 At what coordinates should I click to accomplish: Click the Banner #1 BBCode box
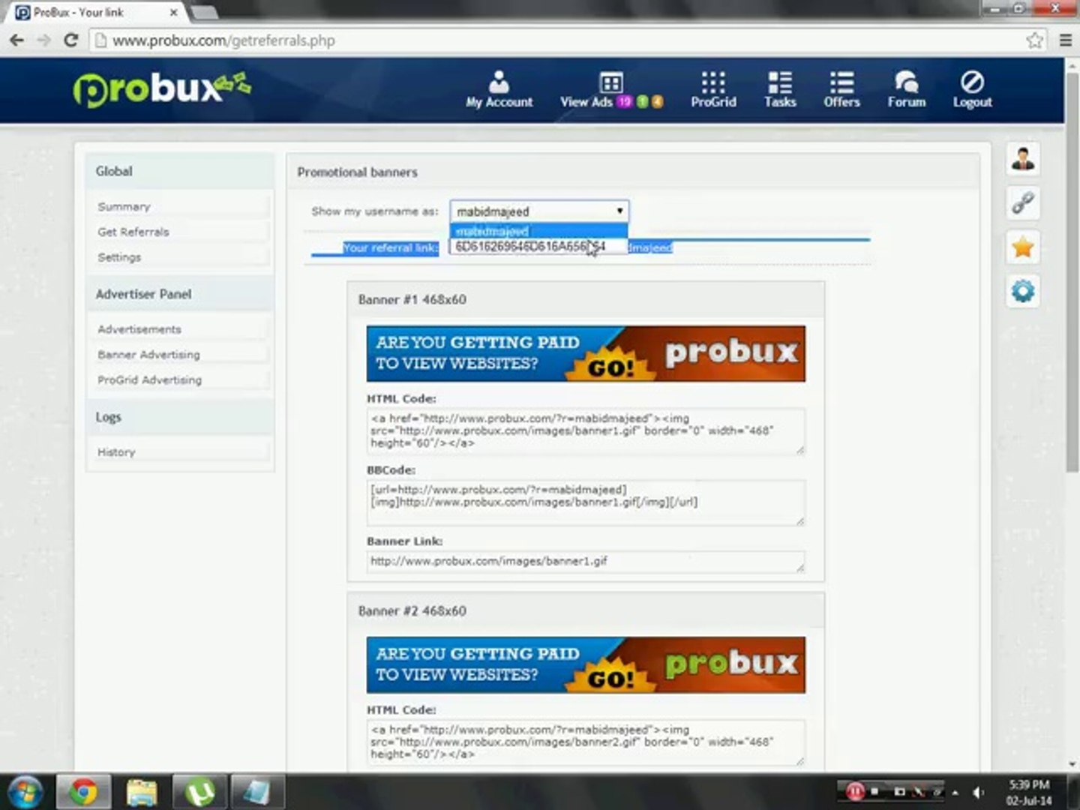586,502
